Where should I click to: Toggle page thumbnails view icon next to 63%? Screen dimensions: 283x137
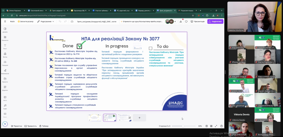click(207, 126)
